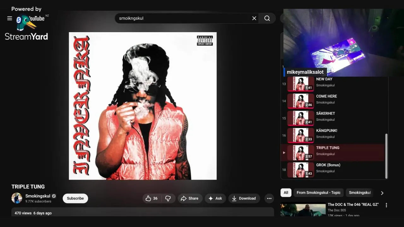Click the now-playing arrow beside TRIPLE TUNG
Viewport: 404px width, 227px height.
[284, 153]
